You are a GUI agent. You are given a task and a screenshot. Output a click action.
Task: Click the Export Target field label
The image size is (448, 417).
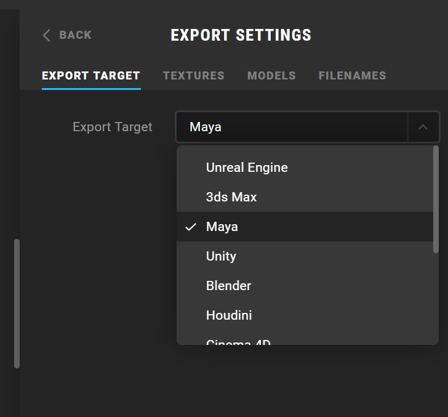112,127
